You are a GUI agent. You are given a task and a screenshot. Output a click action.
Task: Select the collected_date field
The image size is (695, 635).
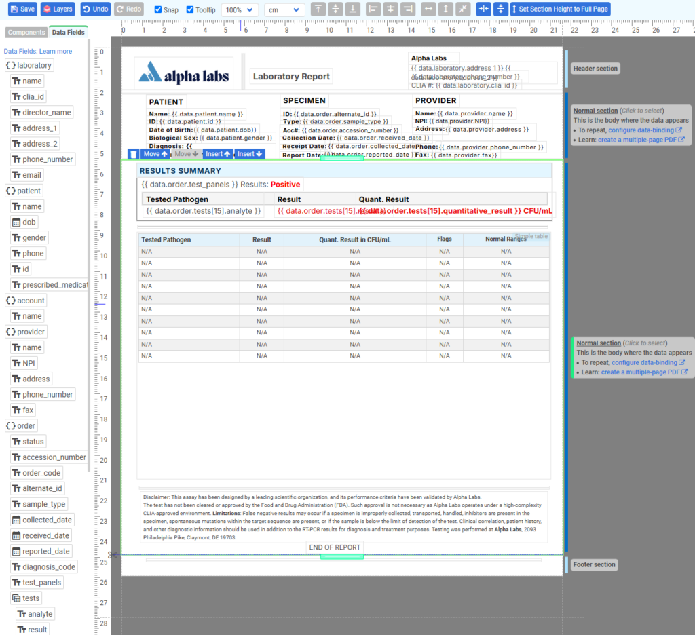tap(43, 520)
